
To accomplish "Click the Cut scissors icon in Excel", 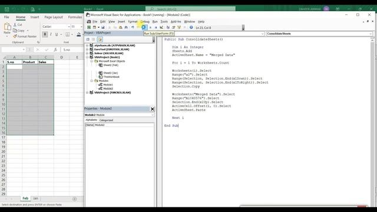I will (15, 25).
